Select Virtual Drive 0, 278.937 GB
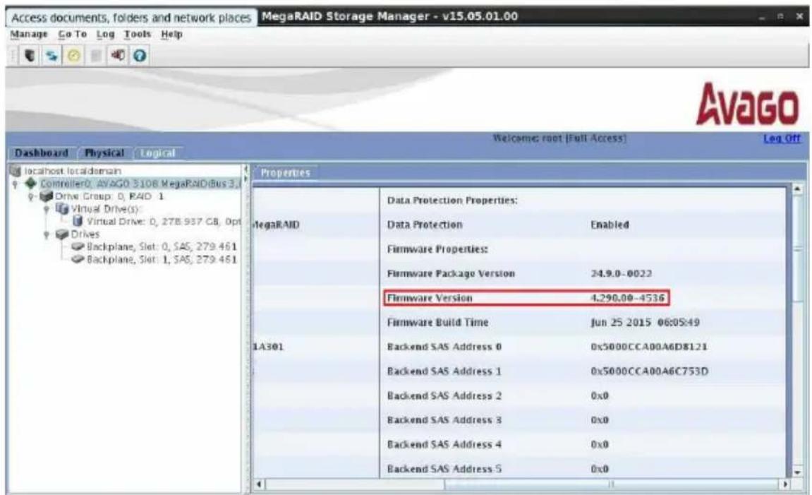 (x=164, y=221)
